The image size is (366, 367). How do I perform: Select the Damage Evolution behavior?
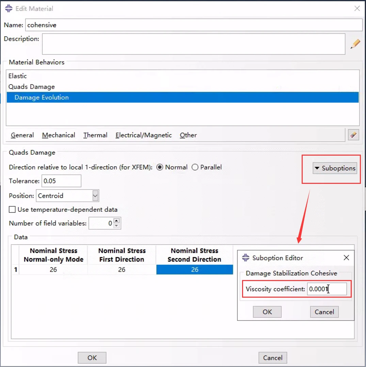click(x=182, y=98)
